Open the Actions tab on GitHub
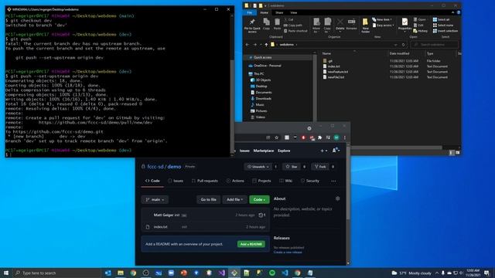Viewport: 495px width, 278px height. coord(235,181)
